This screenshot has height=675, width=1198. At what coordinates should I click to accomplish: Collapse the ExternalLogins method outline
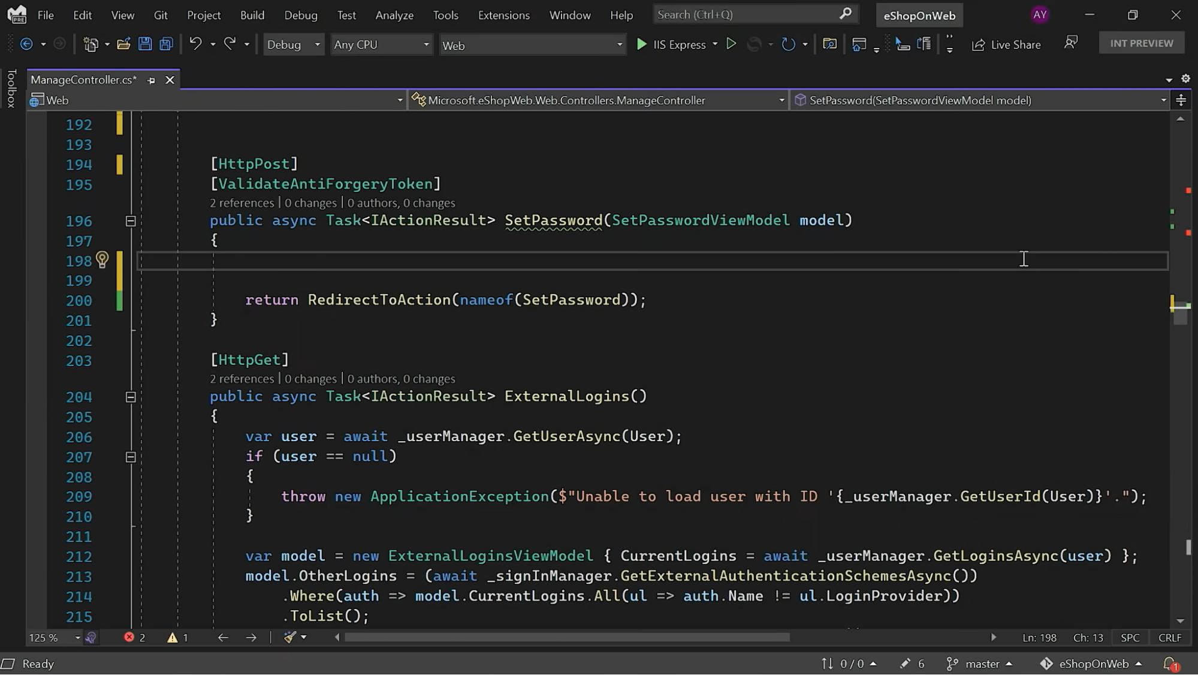(x=130, y=397)
